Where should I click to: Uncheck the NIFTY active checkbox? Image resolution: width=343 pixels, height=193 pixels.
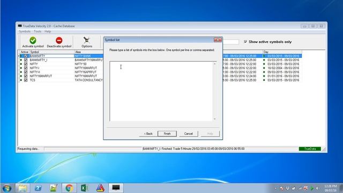pos(26,64)
